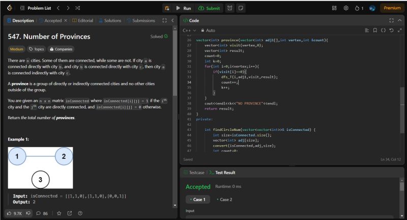The image size is (407, 220).
Task: Add problem to favorites star
Action: click(59, 213)
